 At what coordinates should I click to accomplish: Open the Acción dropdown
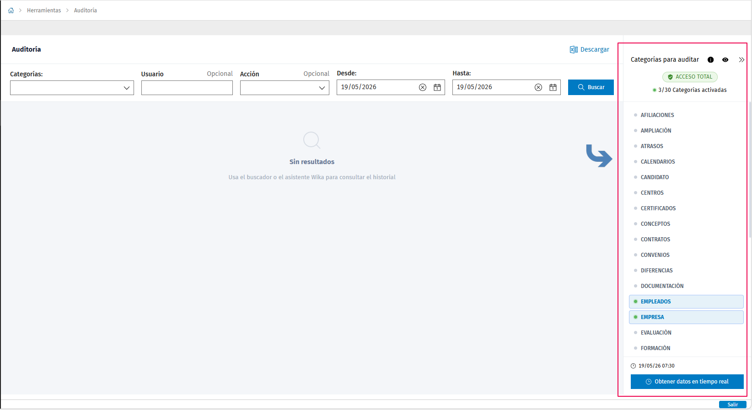click(285, 88)
